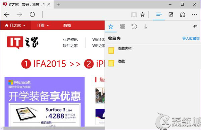Toggle the Hub panel icon

pyautogui.click(x=159, y=14)
